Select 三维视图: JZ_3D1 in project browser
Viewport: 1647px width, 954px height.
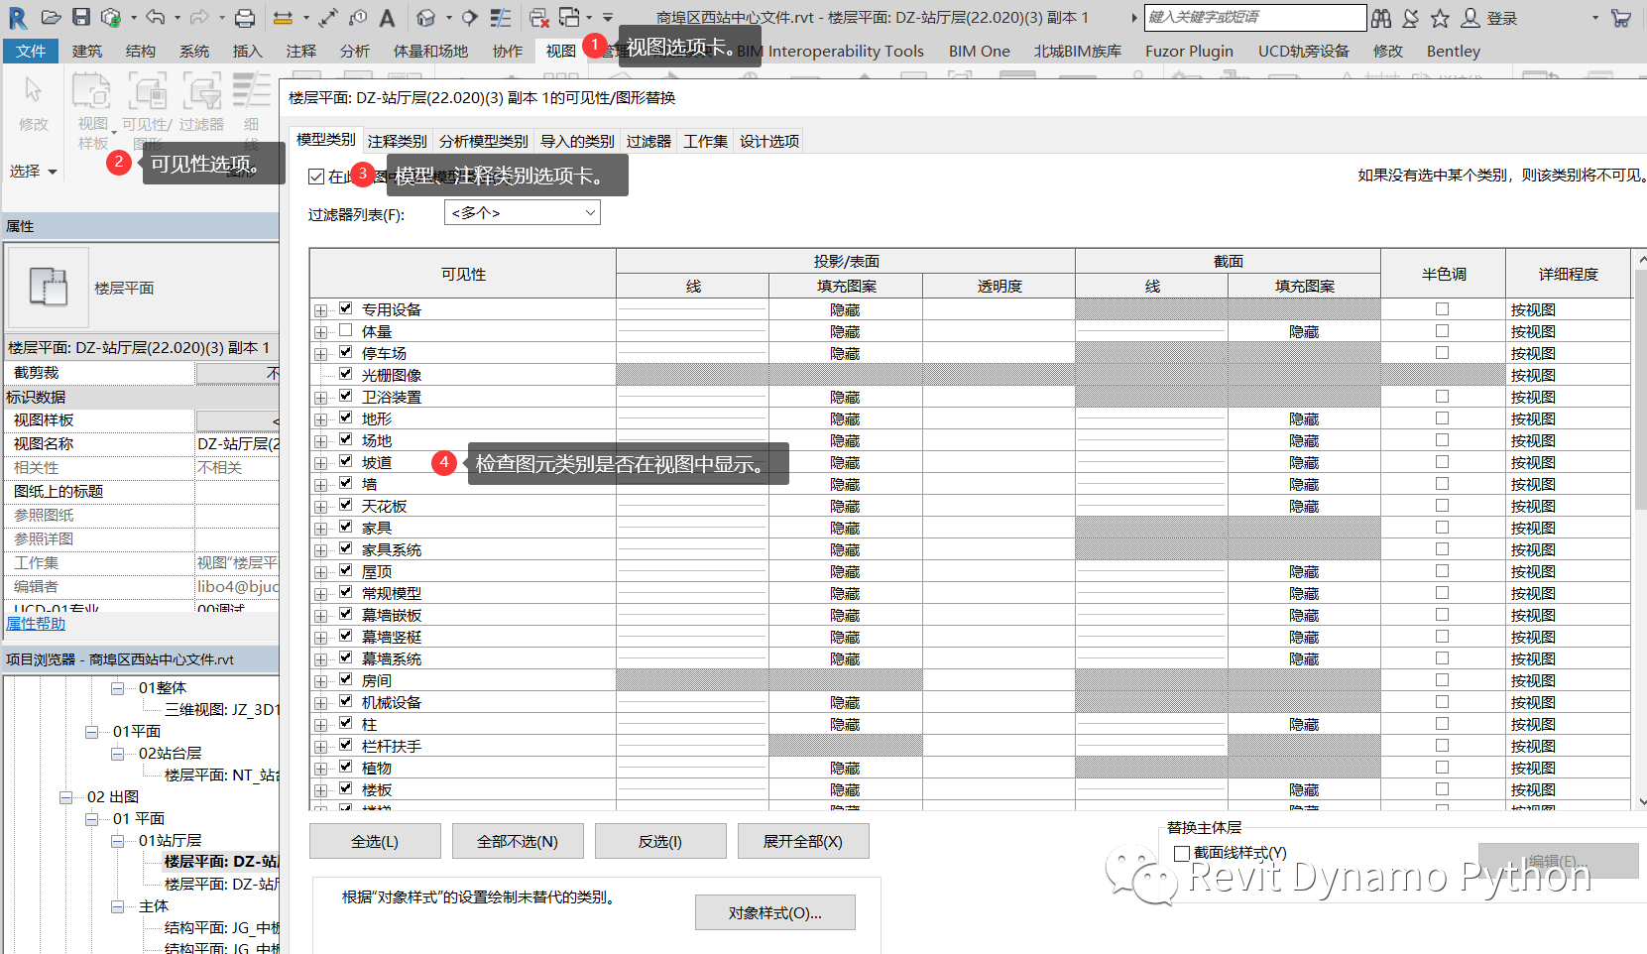[222, 709]
